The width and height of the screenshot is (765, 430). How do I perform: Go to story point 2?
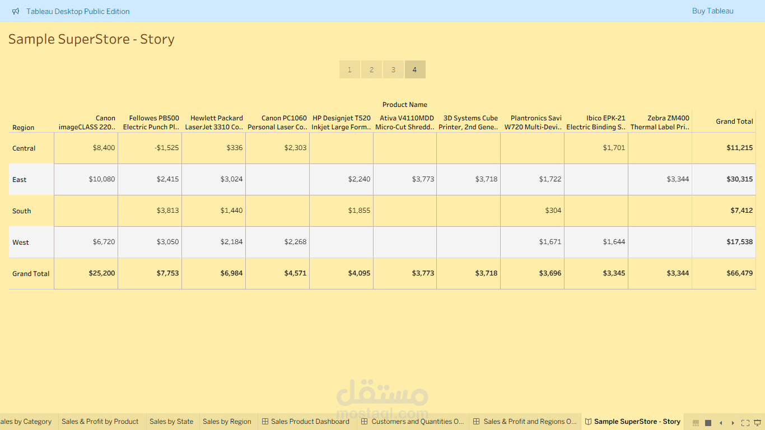[x=371, y=69]
